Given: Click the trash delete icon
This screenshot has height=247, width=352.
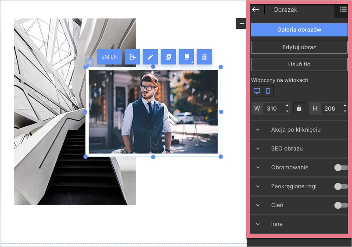Looking at the screenshot, I should (x=204, y=57).
